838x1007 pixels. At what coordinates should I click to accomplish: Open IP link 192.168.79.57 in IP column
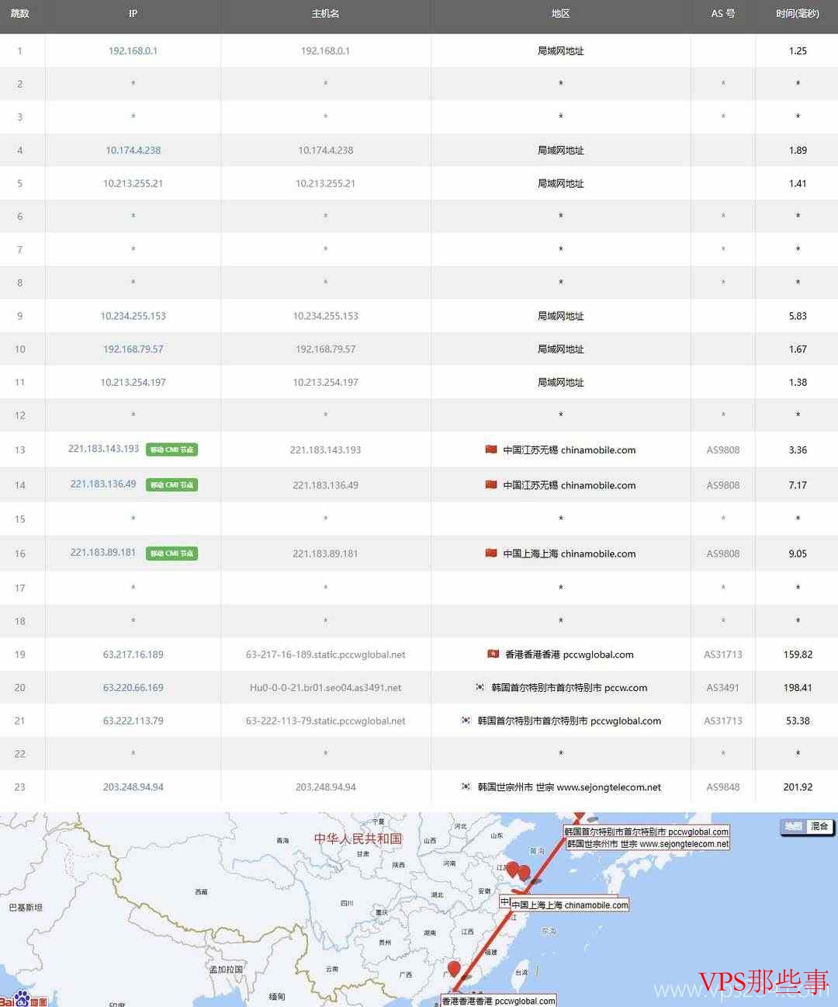133,349
